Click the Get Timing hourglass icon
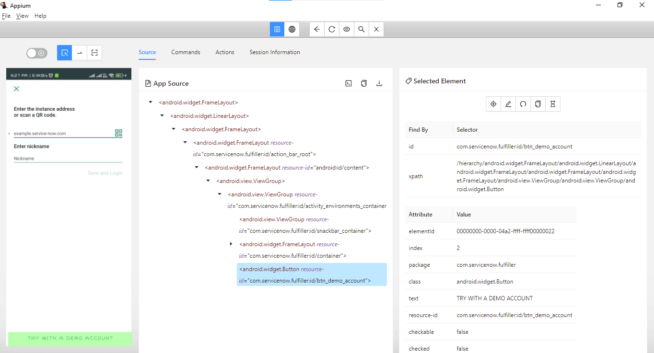 click(552, 104)
